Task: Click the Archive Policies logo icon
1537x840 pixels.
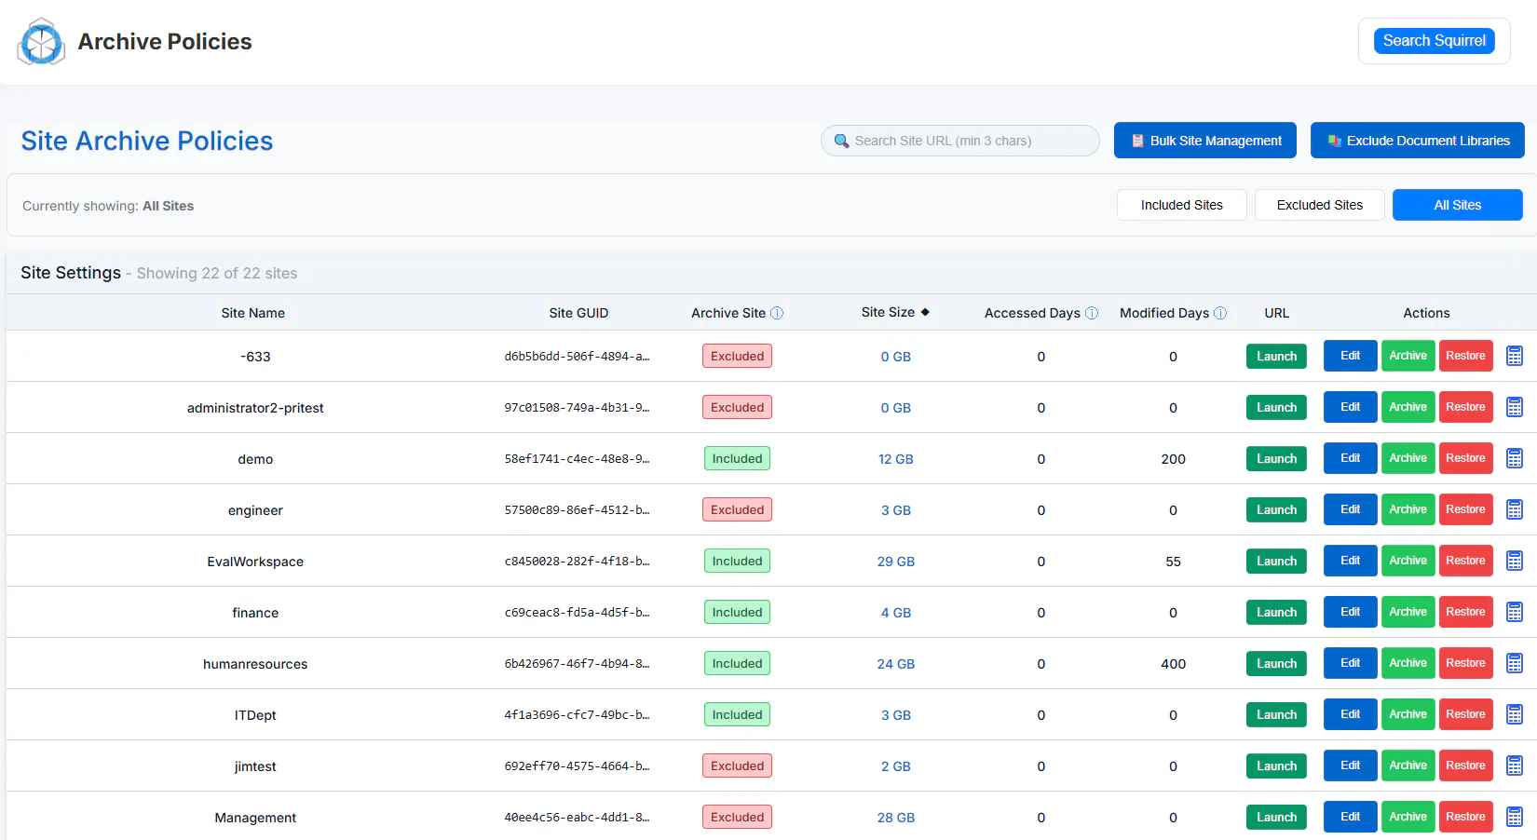Action: pyautogui.click(x=41, y=42)
